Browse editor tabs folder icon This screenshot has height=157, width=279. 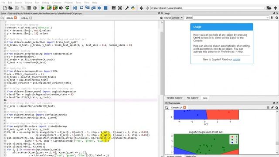2,18
